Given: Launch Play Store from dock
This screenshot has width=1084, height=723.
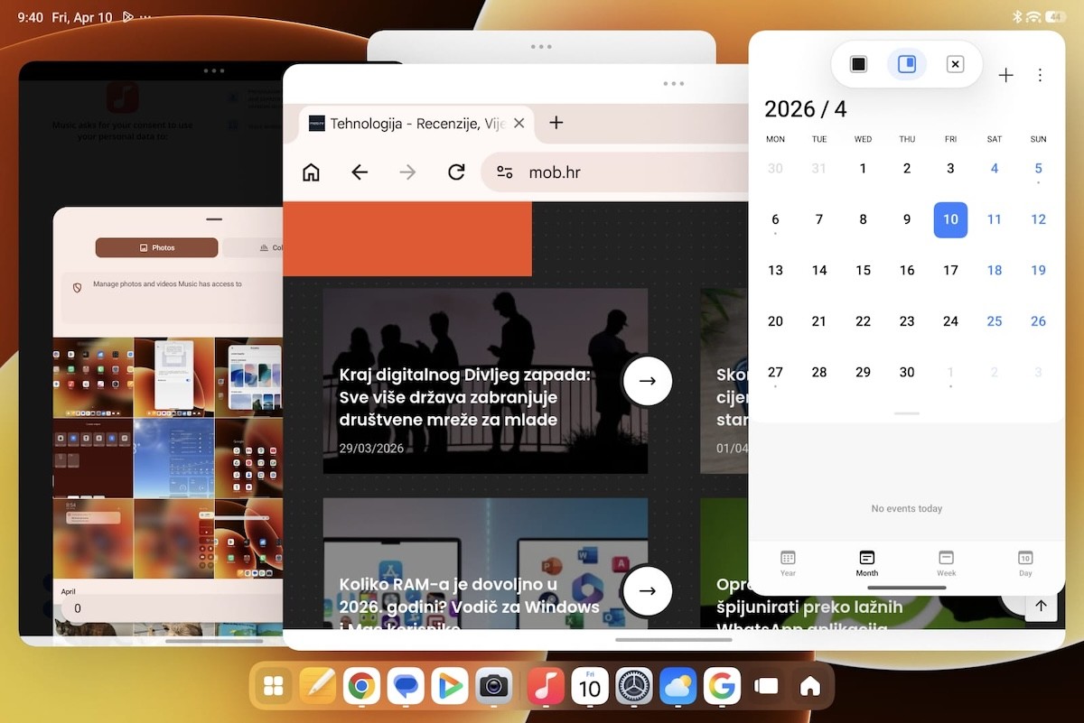Looking at the screenshot, I should click(x=449, y=687).
